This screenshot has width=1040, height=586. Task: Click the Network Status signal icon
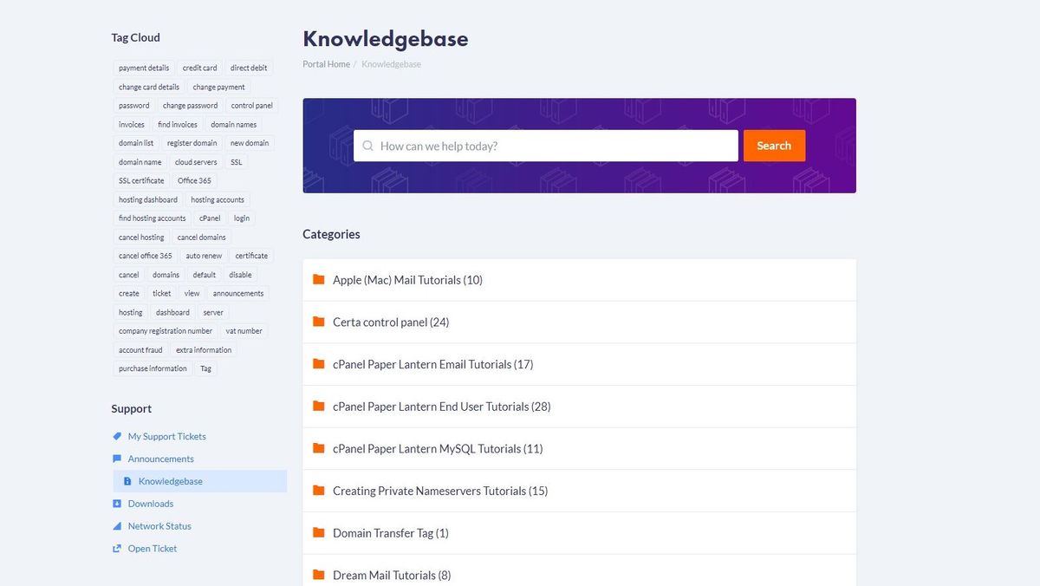[x=116, y=525]
